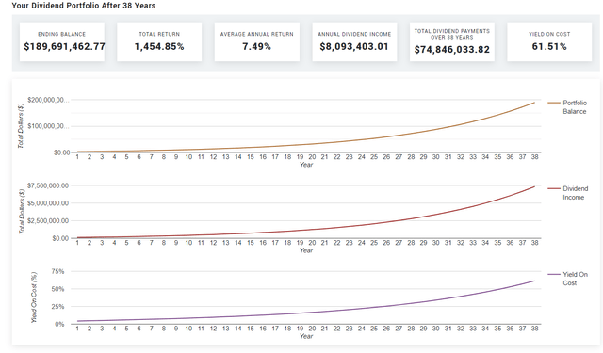This screenshot has width=603, height=353.
Task: Select the Yield On Cost value 61.51%
Action: [549, 46]
